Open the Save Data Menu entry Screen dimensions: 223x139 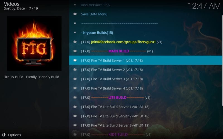point(146,14)
